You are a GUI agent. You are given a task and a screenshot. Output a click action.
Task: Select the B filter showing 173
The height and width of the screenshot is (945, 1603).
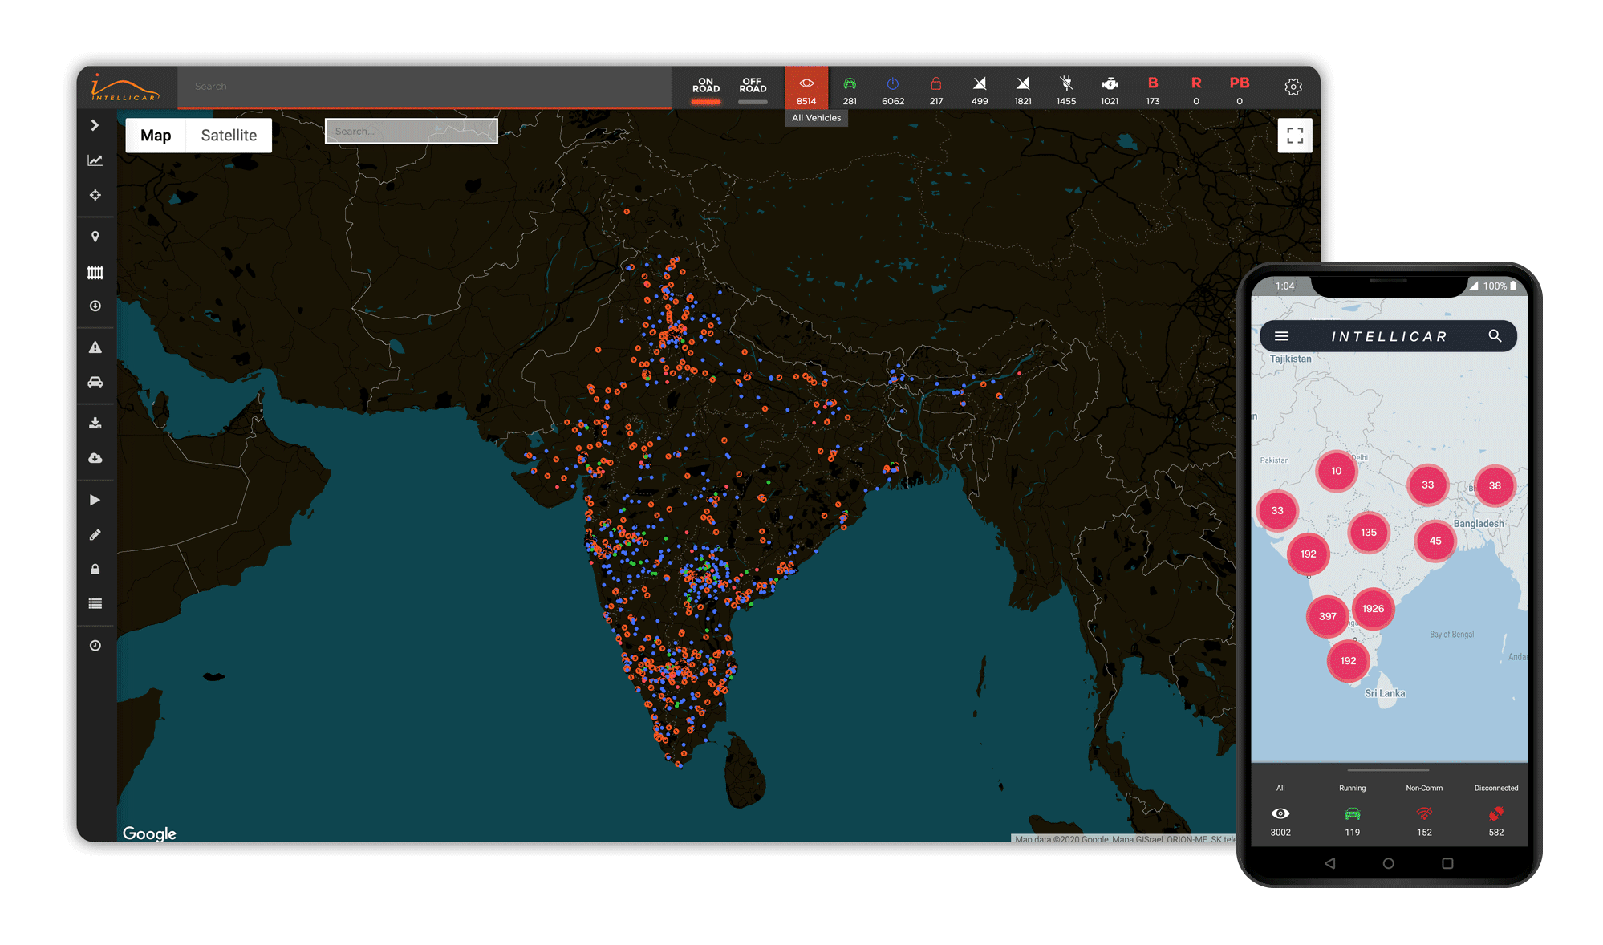(1153, 90)
